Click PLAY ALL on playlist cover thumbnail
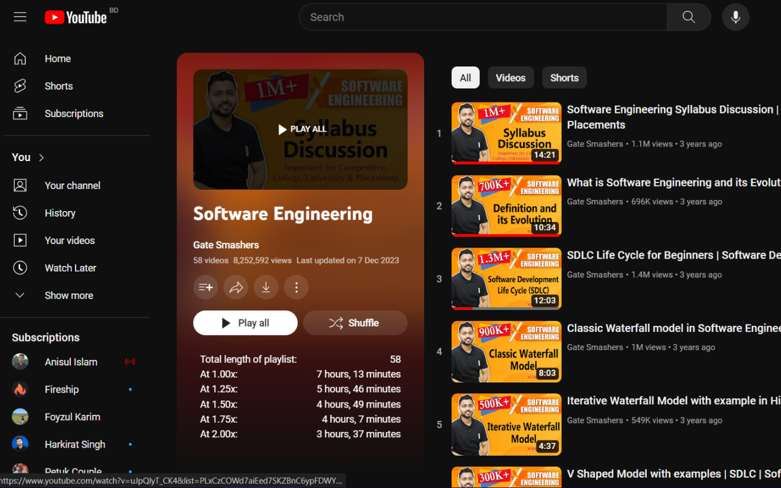 pos(302,129)
